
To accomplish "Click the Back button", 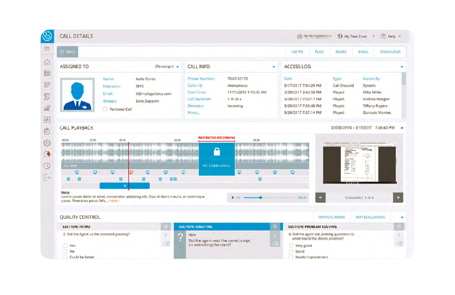I will 68,52.
